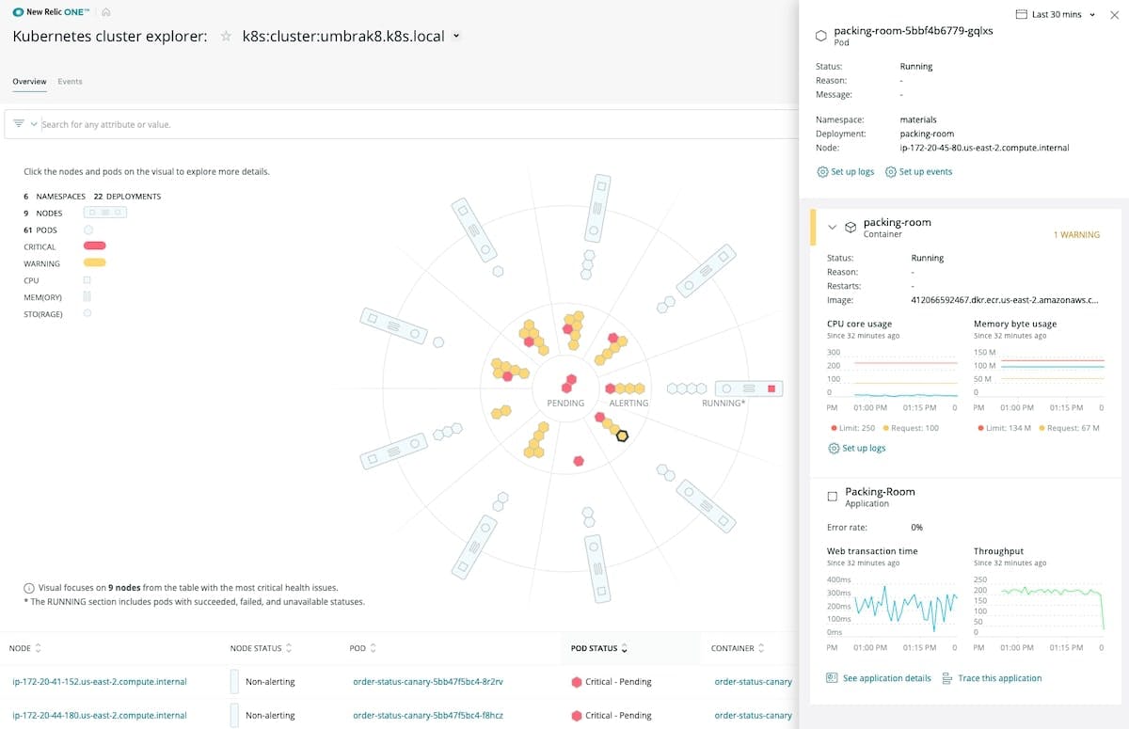This screenshot has height=729, width=1129.
Task: Toggle the Request: 67 M memory legend
Action: click(x=1072, y=428)
